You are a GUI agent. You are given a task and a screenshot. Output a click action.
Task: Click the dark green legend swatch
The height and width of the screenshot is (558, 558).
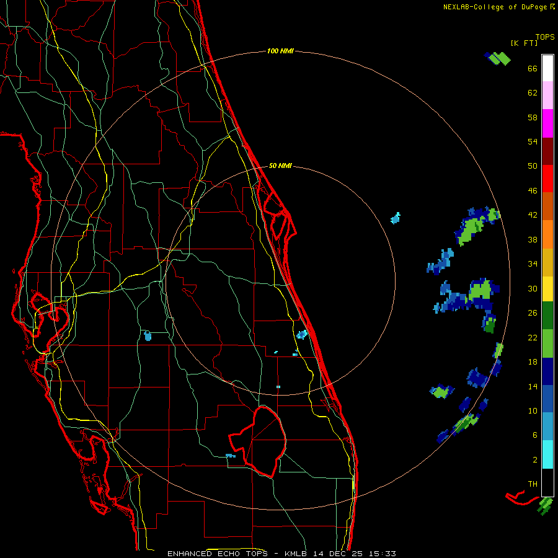coord(547,316)
